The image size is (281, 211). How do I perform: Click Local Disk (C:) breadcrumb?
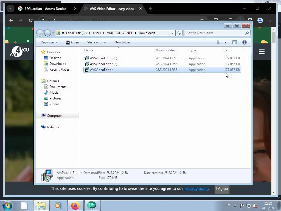tap(76, 33)
